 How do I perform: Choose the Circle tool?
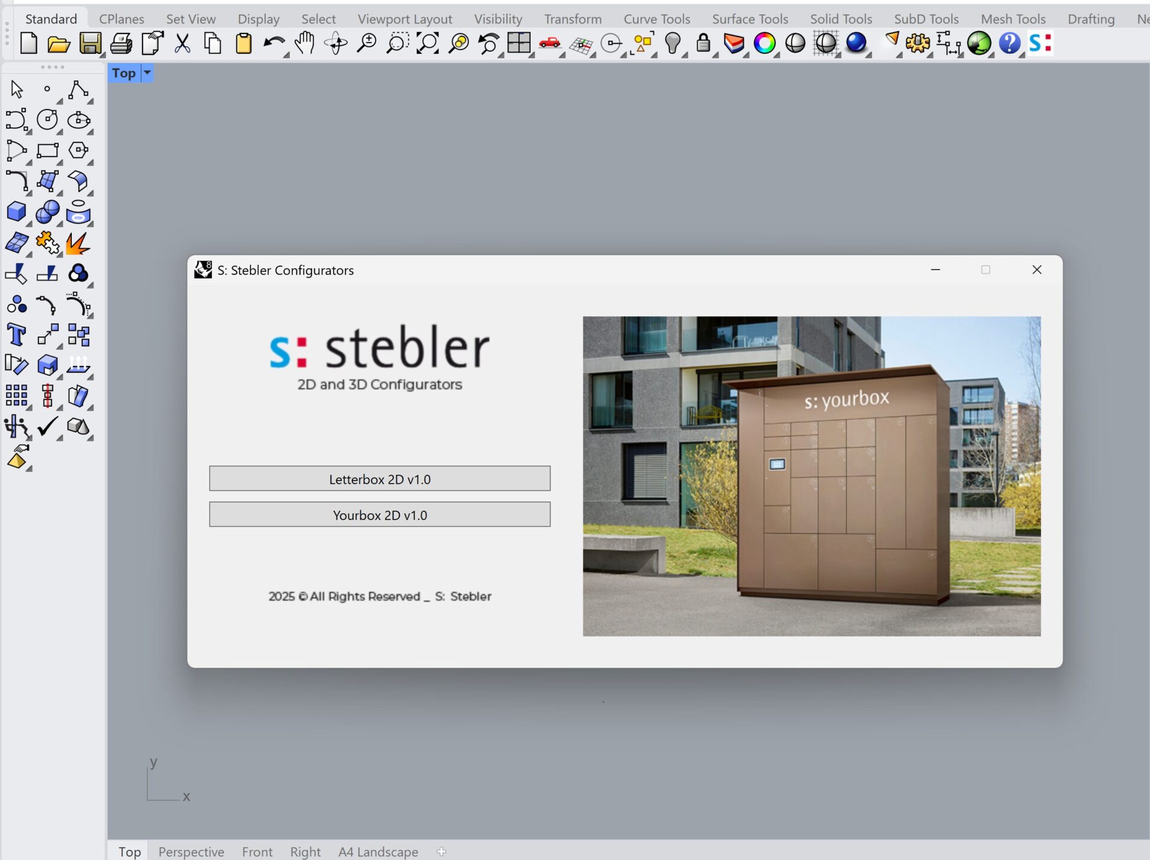point(47,120)
